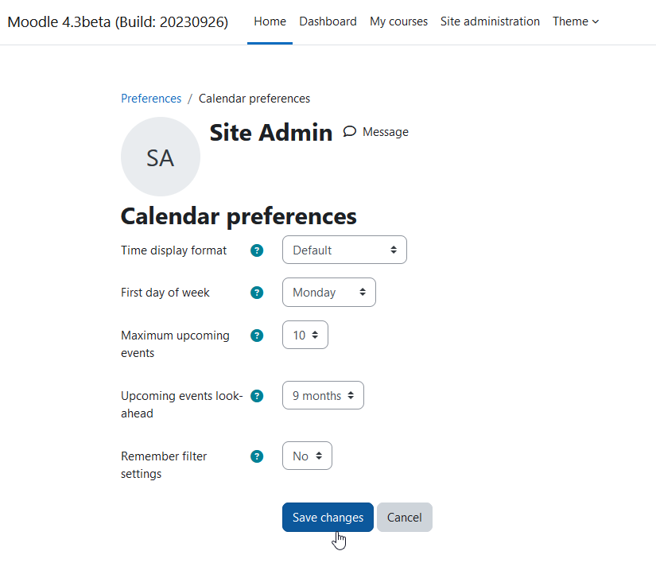Open Site administration

pos(490,21)
